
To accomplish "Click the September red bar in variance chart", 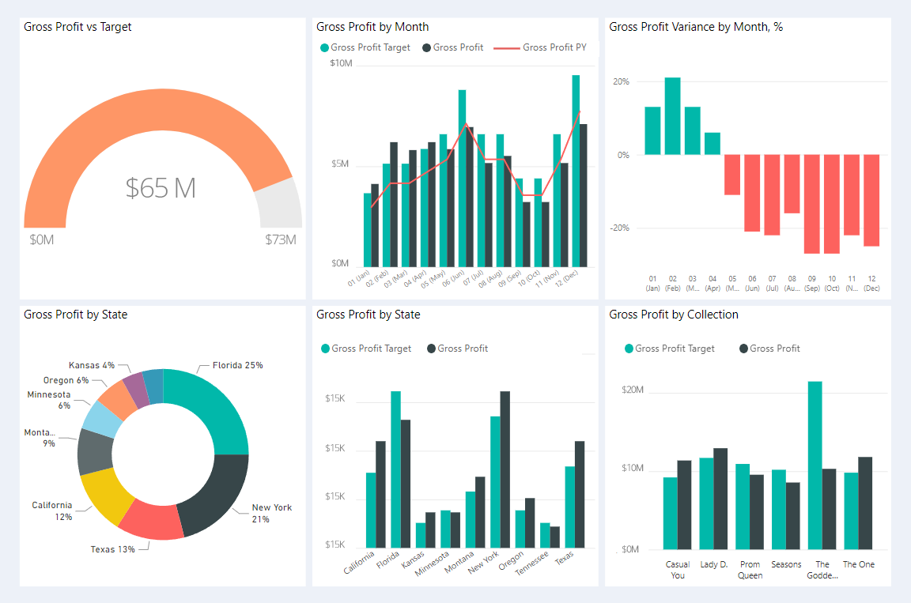I will pos(811,204).
